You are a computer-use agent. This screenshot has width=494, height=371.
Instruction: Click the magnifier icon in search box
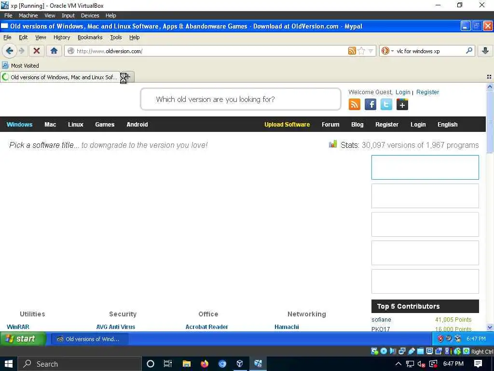coord(469,50)
